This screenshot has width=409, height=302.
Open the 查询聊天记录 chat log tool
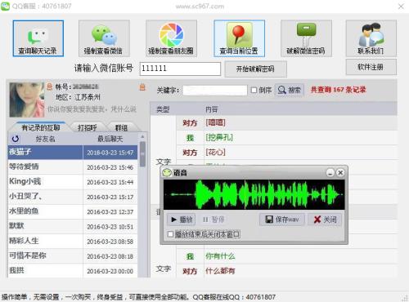pyautogui.click(x=38, y=38)
